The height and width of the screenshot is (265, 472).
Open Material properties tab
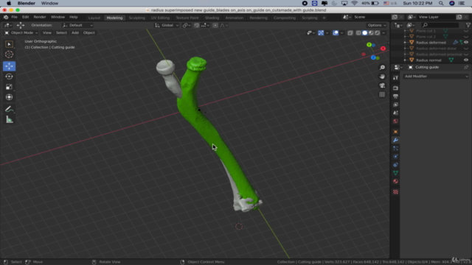395,182
